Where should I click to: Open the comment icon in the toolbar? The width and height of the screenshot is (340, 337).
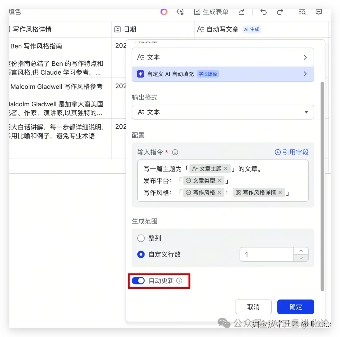(319, 12)
